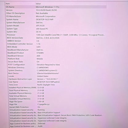Select '\Device\HarddiskVolume1' value

click(x=48, y=73)
